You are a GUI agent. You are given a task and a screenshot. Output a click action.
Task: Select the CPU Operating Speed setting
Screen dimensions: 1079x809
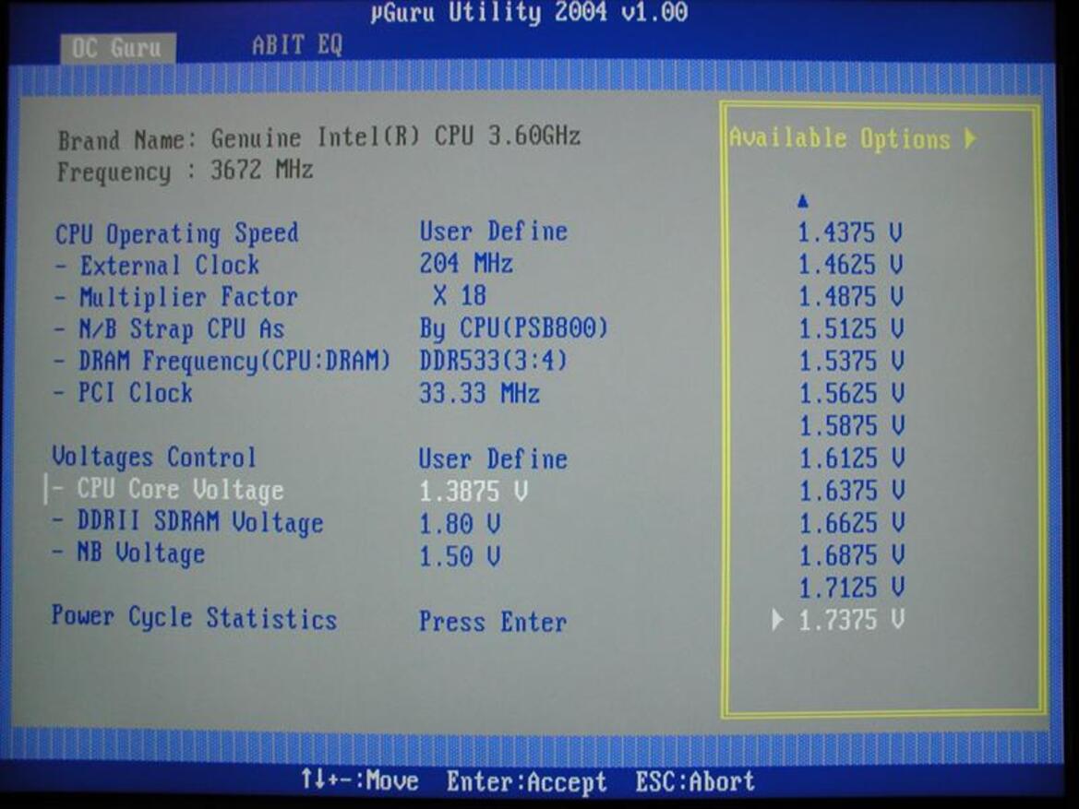coord(177,234)
